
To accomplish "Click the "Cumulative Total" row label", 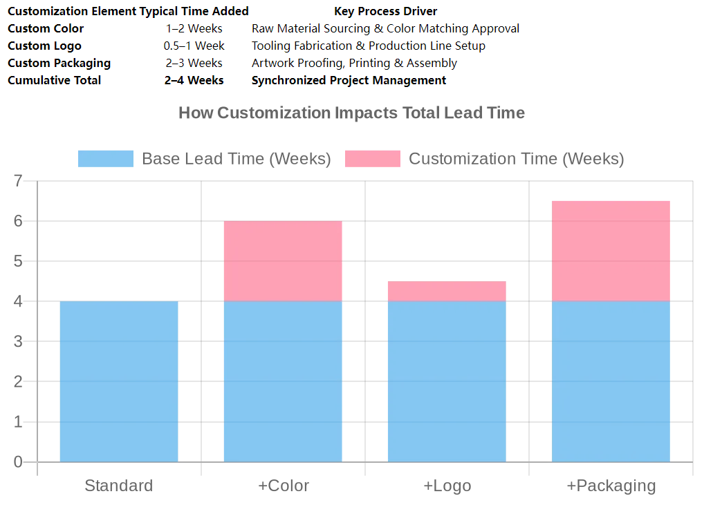I will tap(54, 80).
